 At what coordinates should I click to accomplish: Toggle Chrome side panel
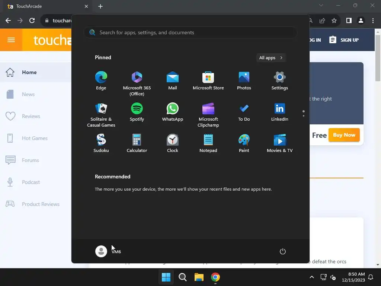click(349, 21)
